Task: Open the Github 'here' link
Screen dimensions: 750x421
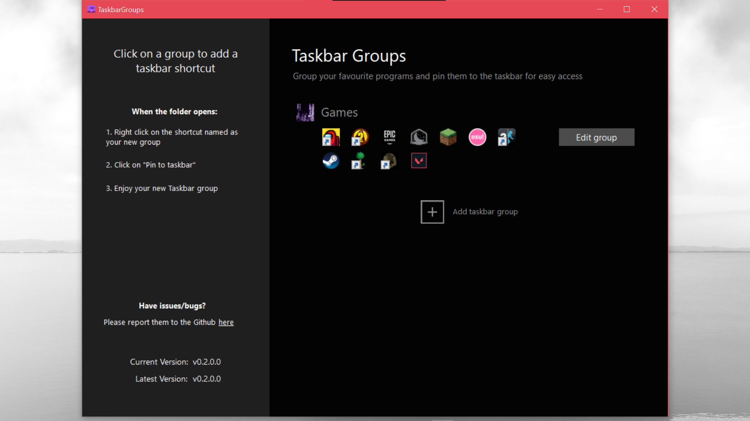Action: [x=226, y=322]
